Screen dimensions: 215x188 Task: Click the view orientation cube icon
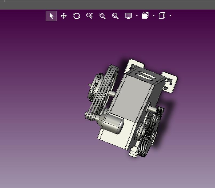click(x=162, y=15)
